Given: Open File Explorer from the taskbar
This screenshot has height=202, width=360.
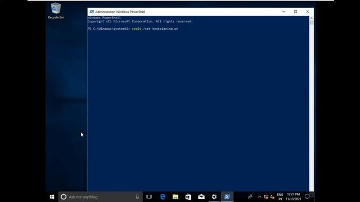Looking at the screenshot, I should pyautogui.click(x=175, y=197).
